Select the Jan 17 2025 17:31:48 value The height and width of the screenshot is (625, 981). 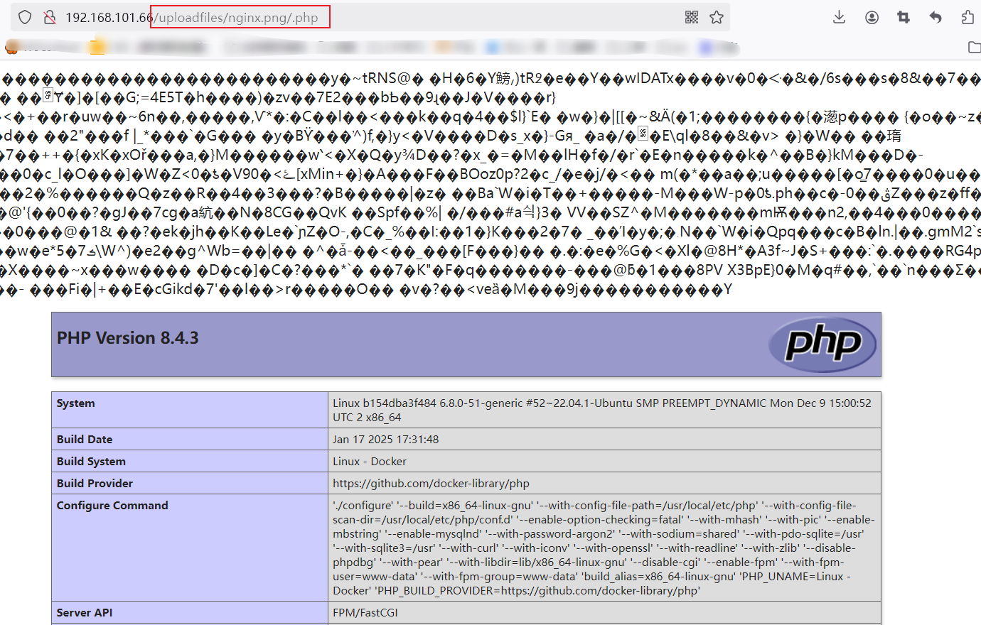(x=386, y=440)
